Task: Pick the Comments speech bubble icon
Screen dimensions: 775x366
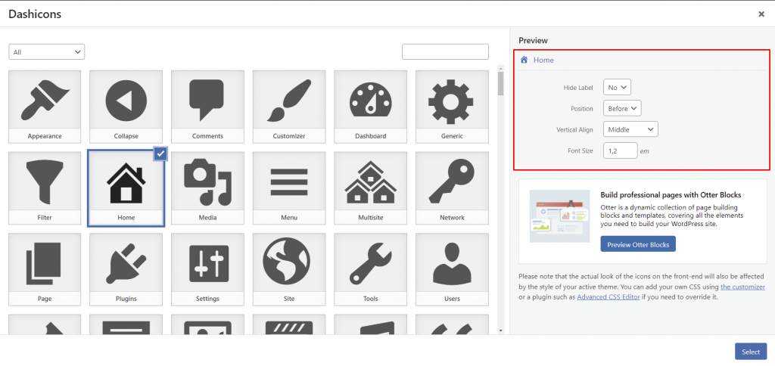Action: (207, 106)
